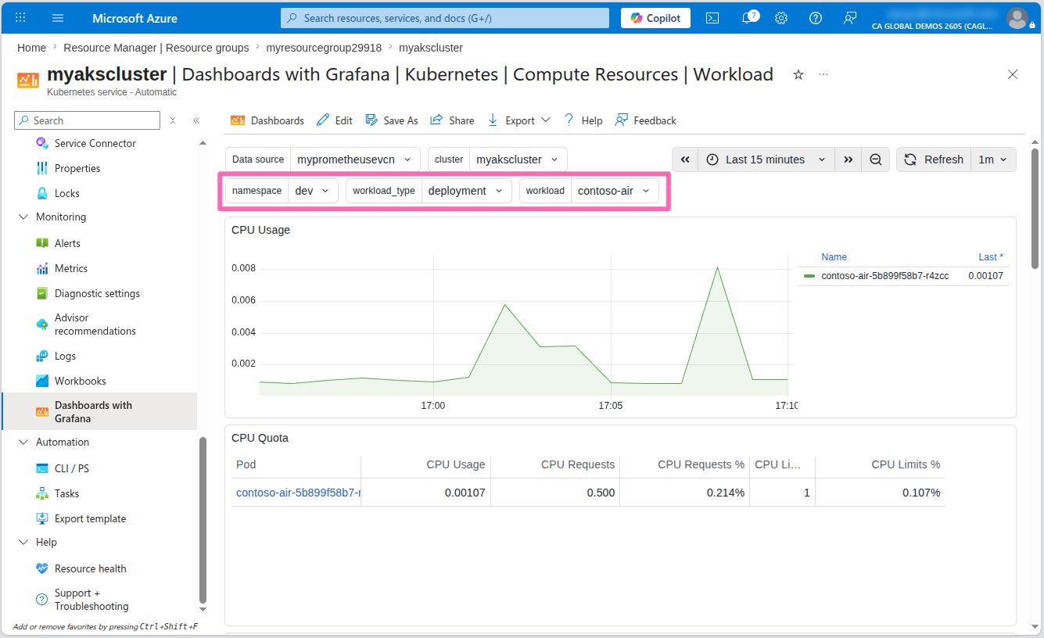Screen dimensions: 1044x638
Task: Clear the sidebar search filter icon
Action: click(x=173, y=120)
